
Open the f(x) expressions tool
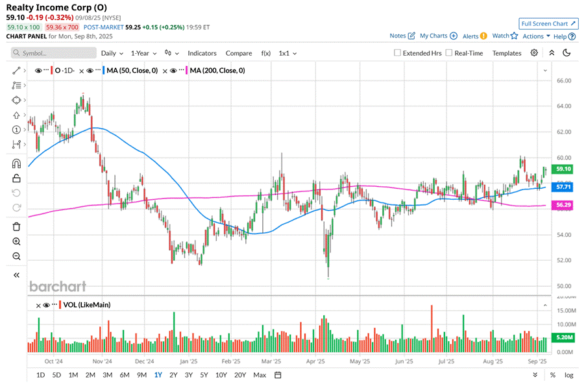[265, 53]
